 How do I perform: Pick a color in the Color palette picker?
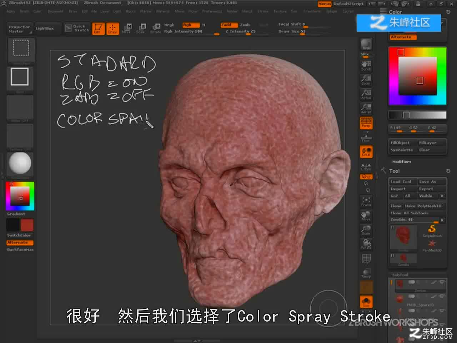tap(417, 76)
